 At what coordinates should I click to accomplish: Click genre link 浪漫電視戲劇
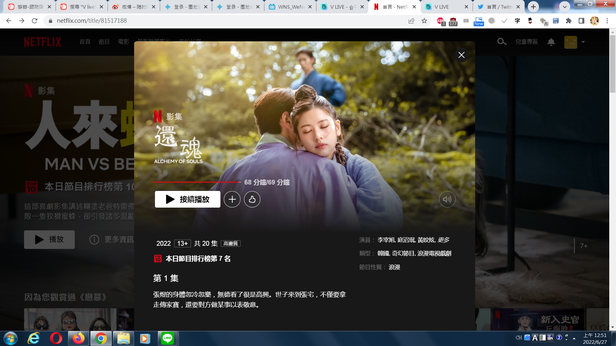pyautogui.click(x=434, y=253)
